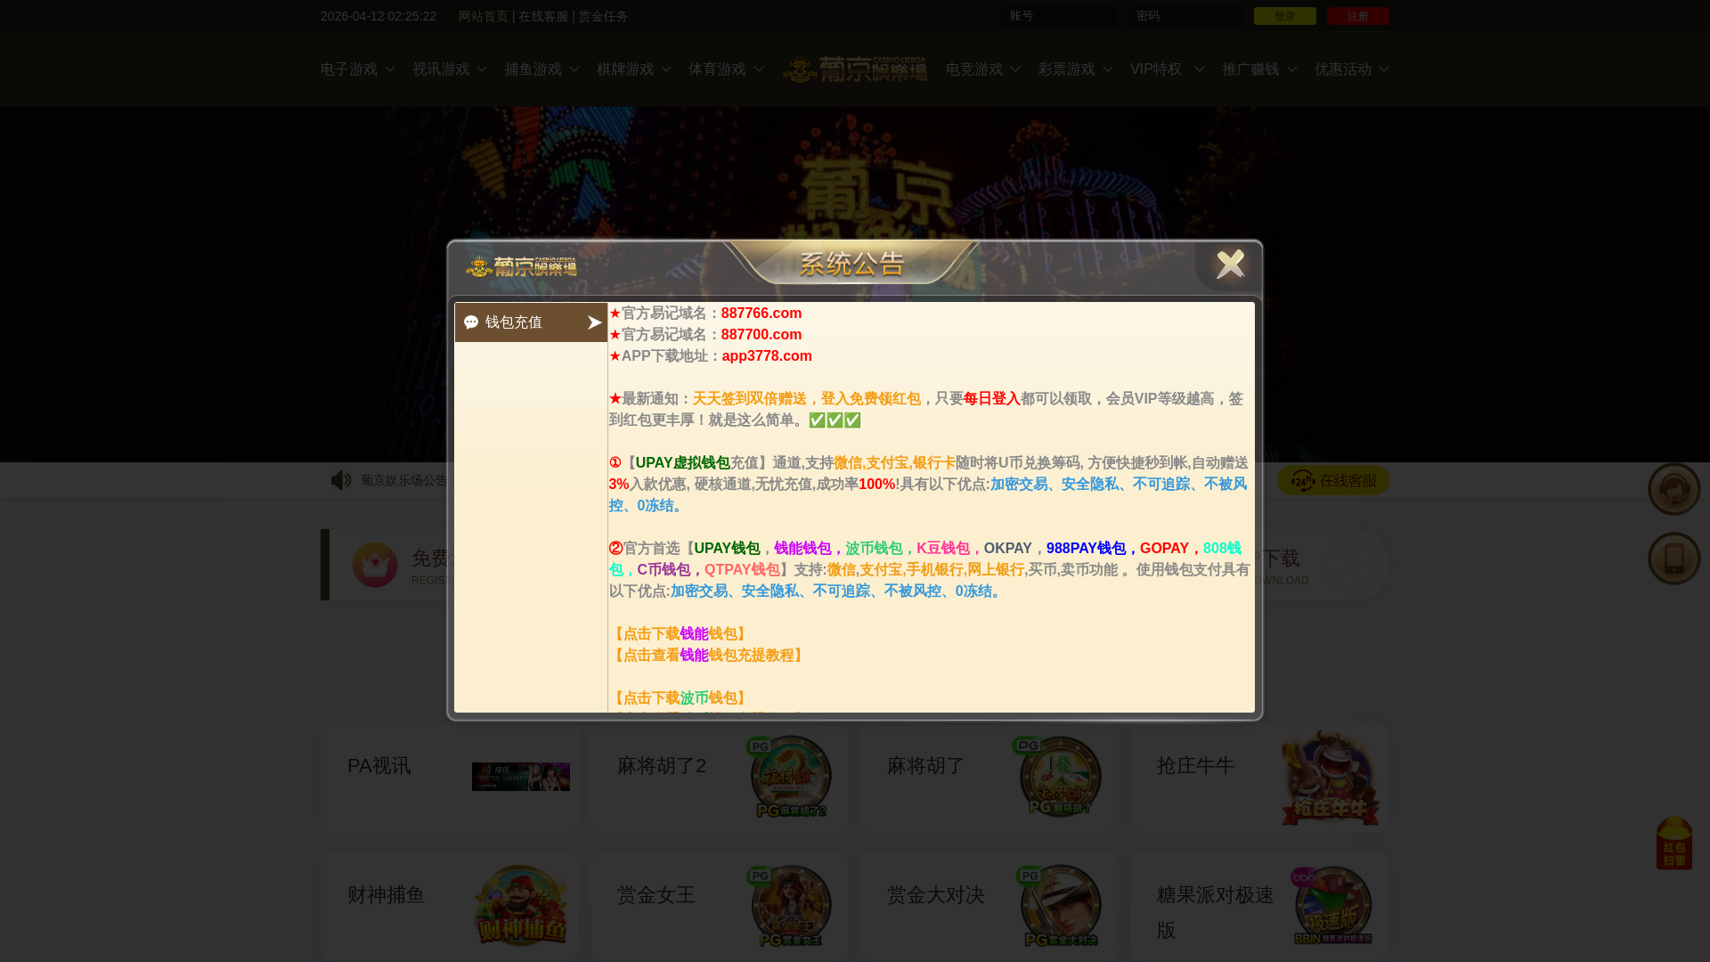Expand the 体育游戏 menu

(x=726, y=69)
